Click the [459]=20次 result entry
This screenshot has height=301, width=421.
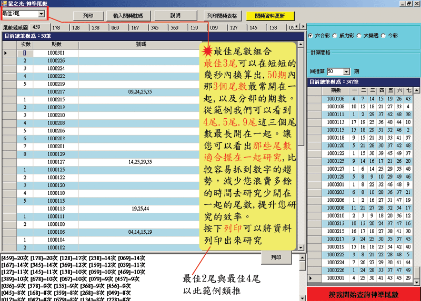pos(15,258)
